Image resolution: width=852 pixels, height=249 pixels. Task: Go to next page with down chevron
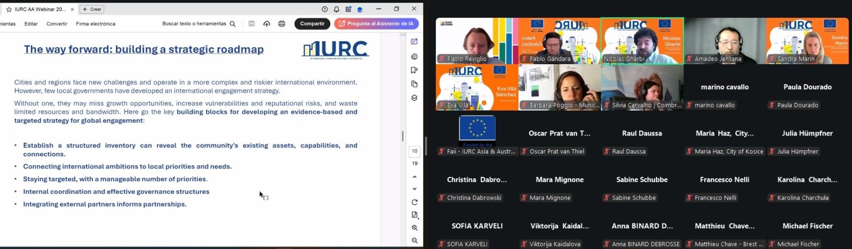pyautogui.click(x=415, y=189)
